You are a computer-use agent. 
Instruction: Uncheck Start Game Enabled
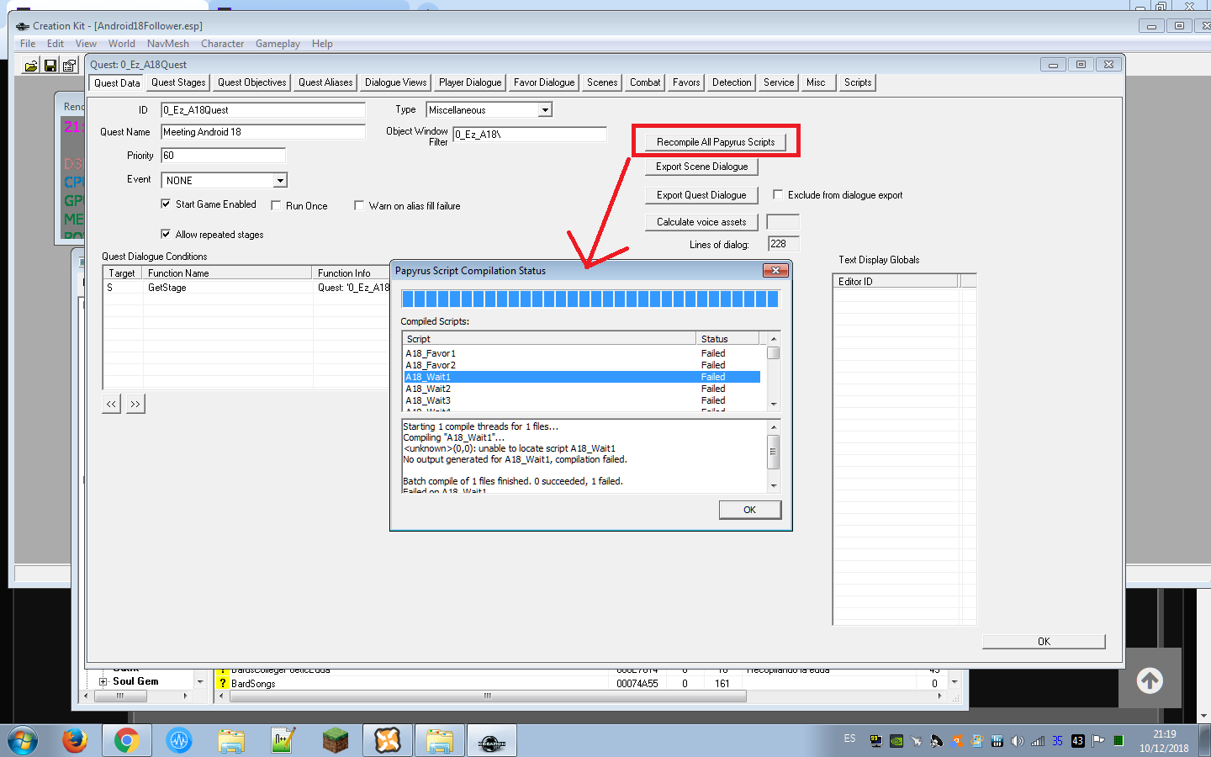click(166, 204)
